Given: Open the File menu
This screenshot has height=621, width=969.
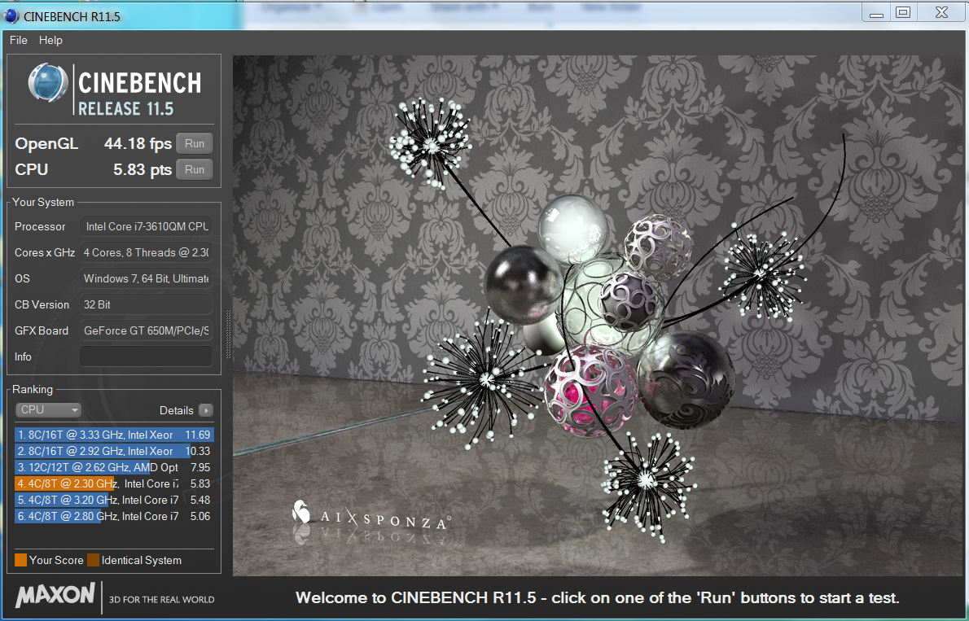Looking at the screenshot, I should [x=19, y=40].
